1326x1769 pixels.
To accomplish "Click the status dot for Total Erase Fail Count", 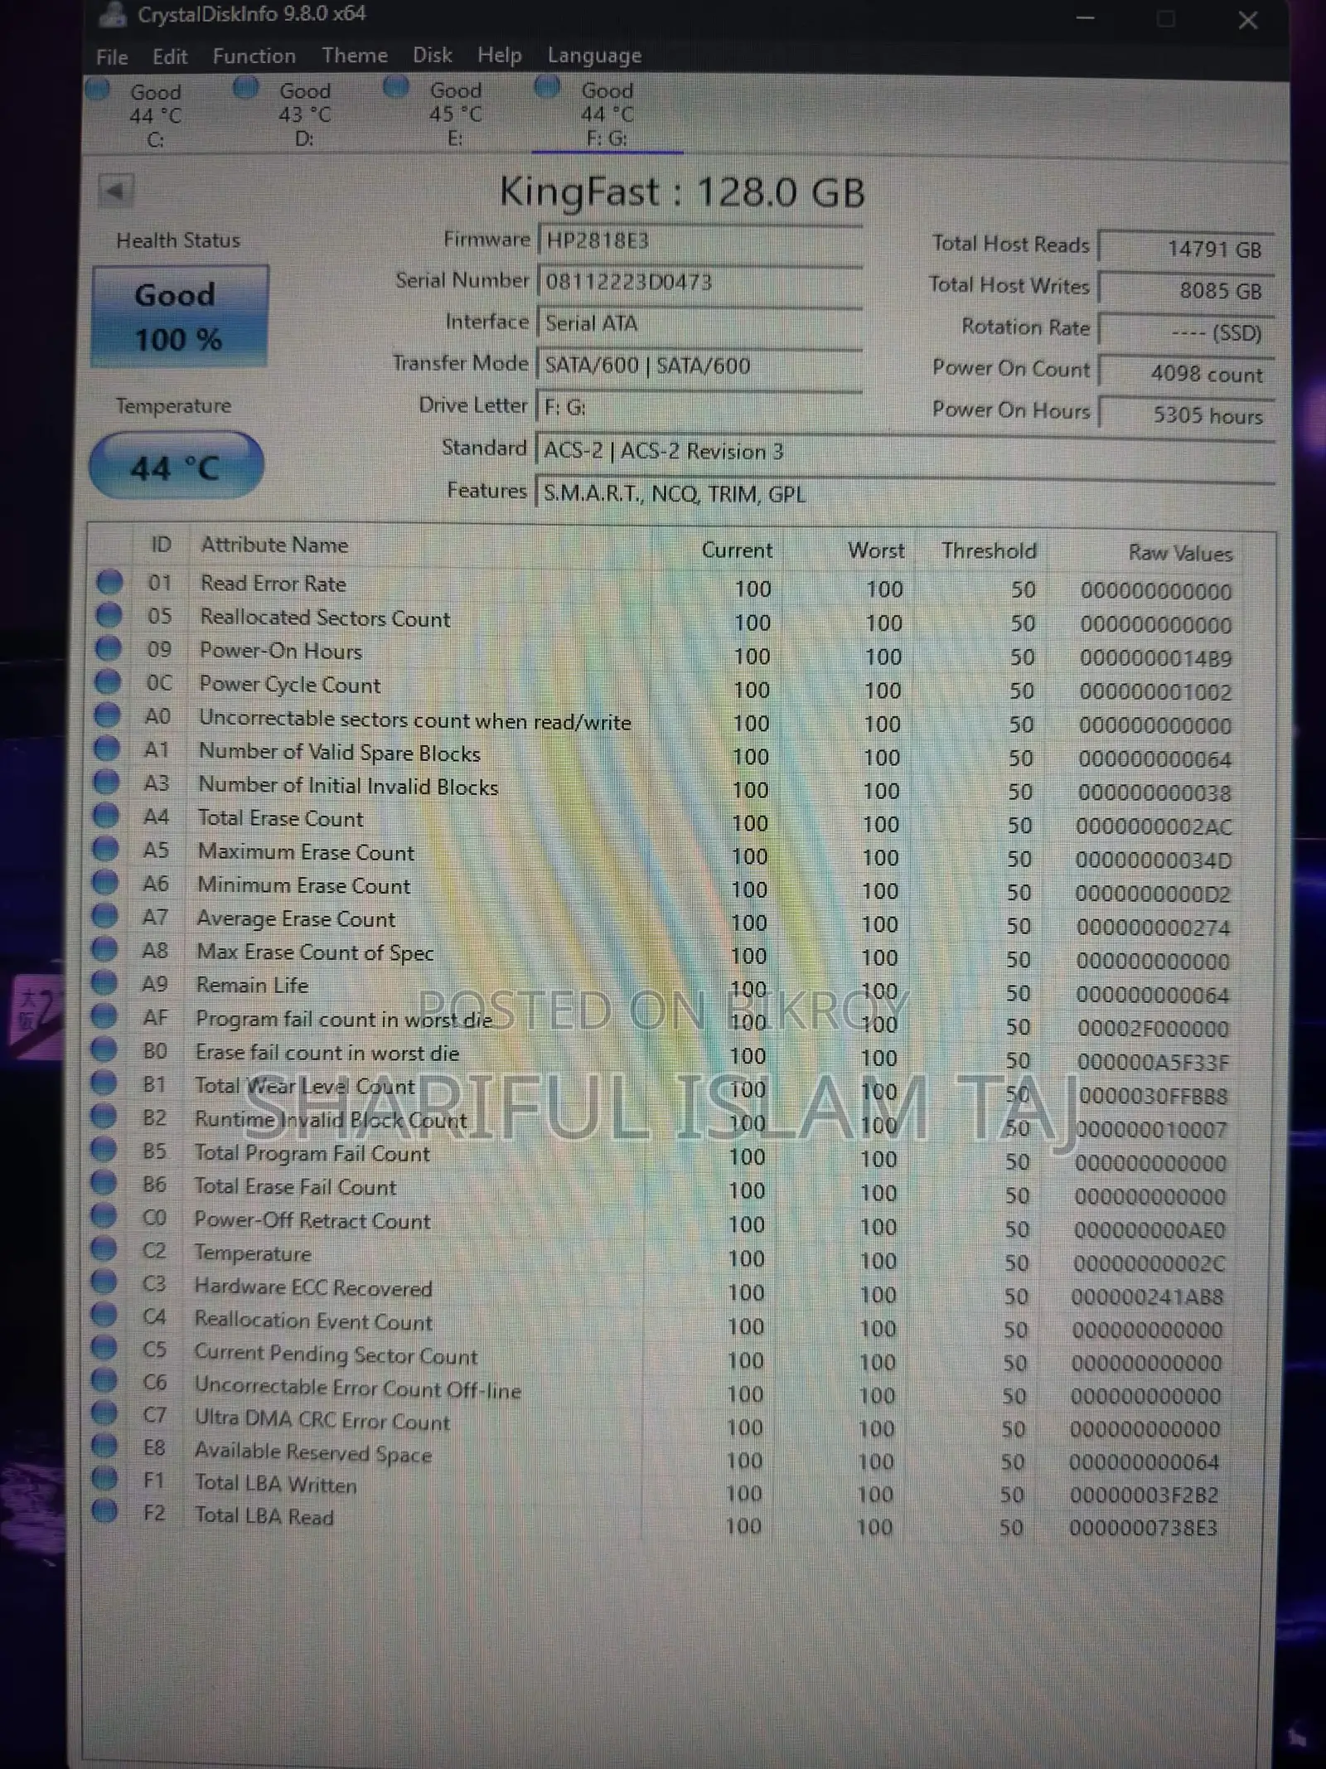I will [104, 1183].
